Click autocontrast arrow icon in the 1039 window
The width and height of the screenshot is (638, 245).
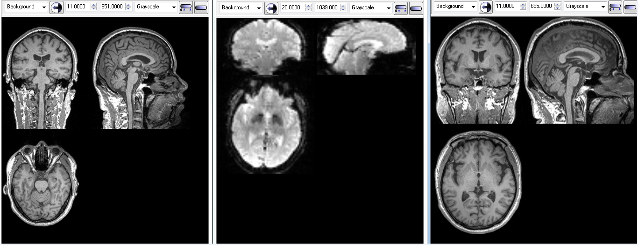coord(271,8)
